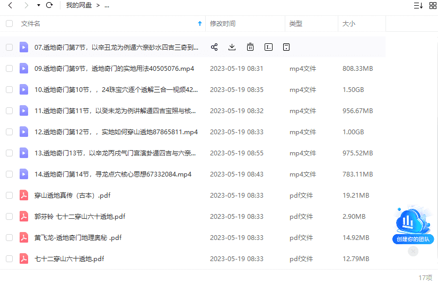
Task: Check the box for 穿山透地真传（古本）.pdf
Action: [9, 195]
